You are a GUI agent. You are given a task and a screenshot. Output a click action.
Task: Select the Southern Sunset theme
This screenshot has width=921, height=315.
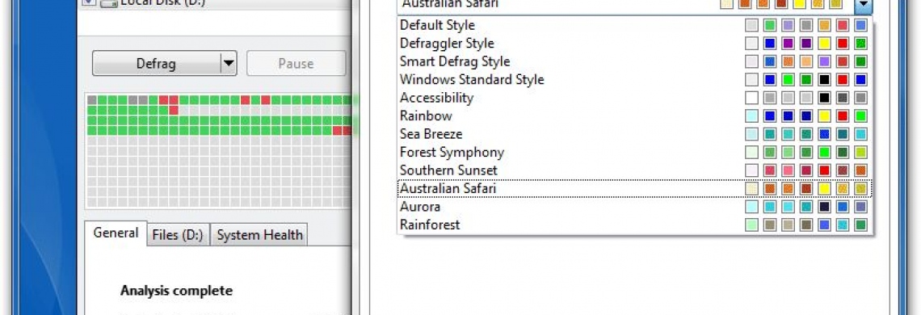click(x=635, y=170)
